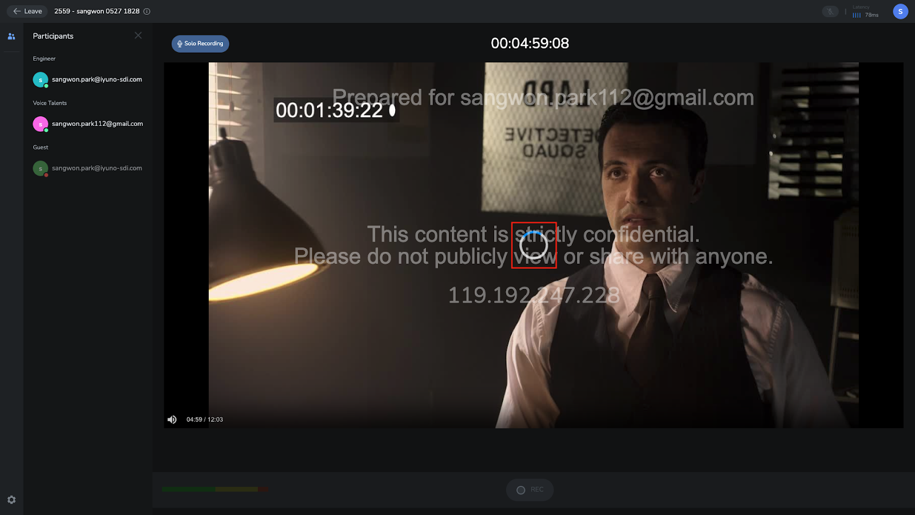This screenshot has width=915, height=515.
Task: Click the playback time 04:59 / 12:03
Action: [205, 419]
